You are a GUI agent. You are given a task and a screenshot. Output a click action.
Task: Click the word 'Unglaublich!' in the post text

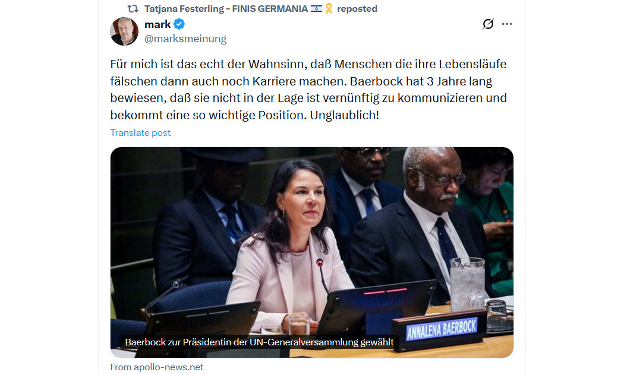pos(344,115)
